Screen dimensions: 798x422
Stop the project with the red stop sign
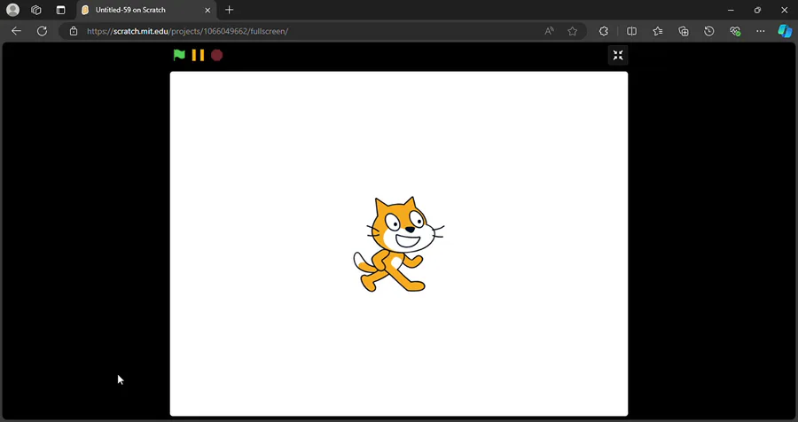(x=217, y=55)
